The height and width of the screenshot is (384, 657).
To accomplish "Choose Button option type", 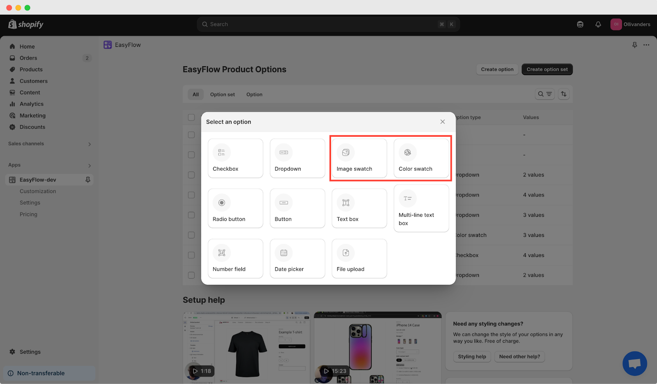I will click(297, 208).
